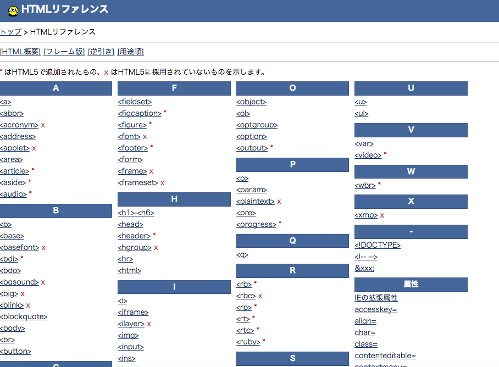
Task: Open the <input> tag reference
Action: point(130,347)
